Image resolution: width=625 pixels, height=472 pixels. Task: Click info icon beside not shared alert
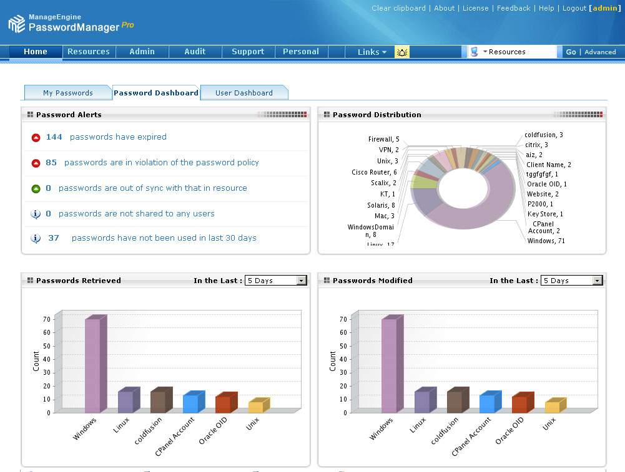tap(36, 214)
